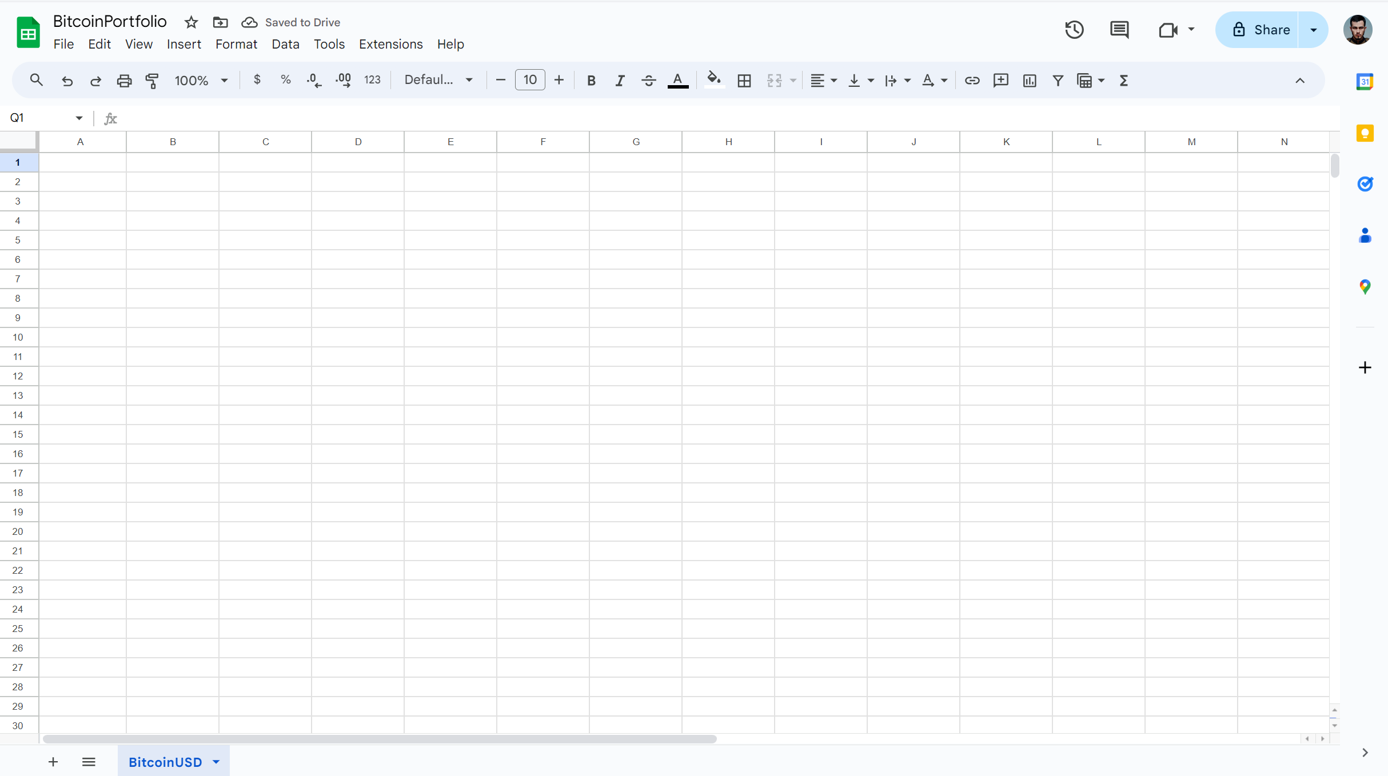
Task: Click the bold formatting icon
Action: pyautogui.click(x=591, y=79)
